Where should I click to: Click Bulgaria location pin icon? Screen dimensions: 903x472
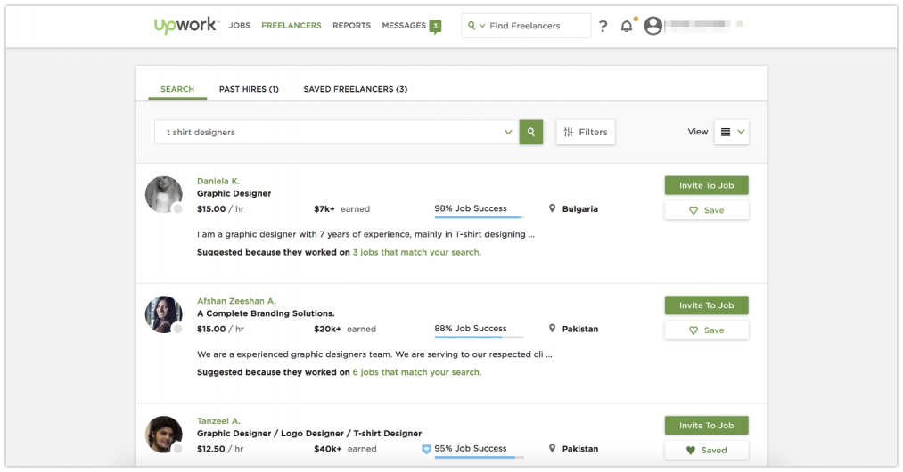point(552,208)
